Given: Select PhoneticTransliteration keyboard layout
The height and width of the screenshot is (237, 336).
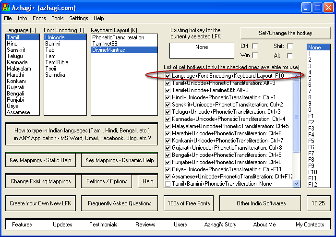Looking at the screenshot, I should 124,37.
